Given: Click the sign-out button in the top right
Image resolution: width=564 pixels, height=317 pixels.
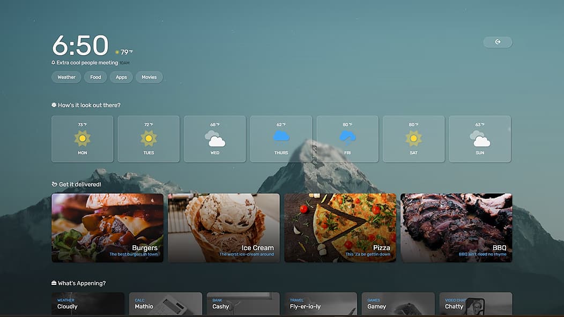Looking at the screenshot, I should pyautogui.click(x=498, y=42).
